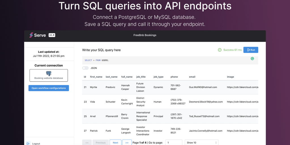
Task: Go to the last page with >>
Action: (127, 142)
